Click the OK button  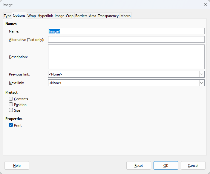tap(166, 165)
